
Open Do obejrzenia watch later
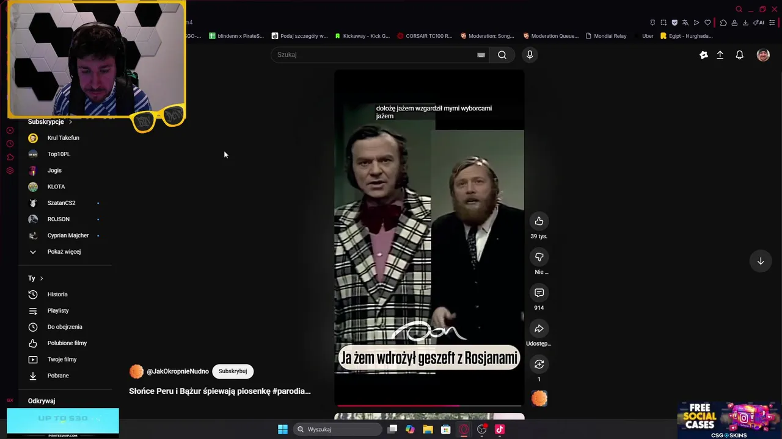64,327
